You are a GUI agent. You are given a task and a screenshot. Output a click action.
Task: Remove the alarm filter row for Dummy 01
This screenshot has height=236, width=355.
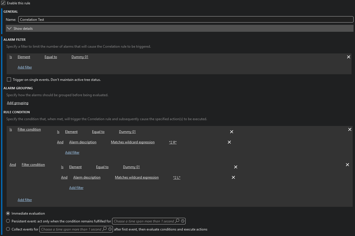348,57
